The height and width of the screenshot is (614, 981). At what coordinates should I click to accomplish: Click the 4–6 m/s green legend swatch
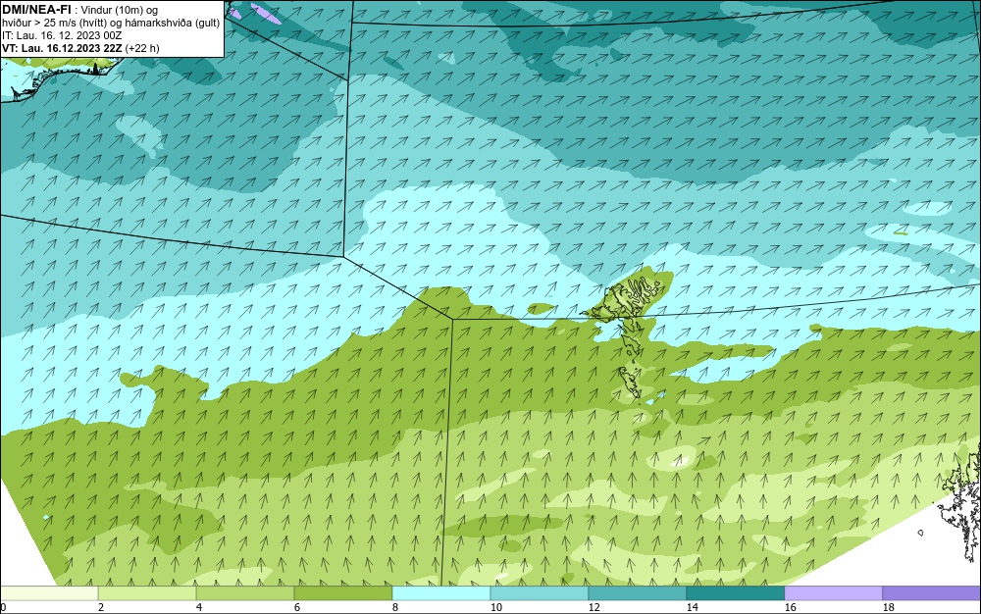245,593
